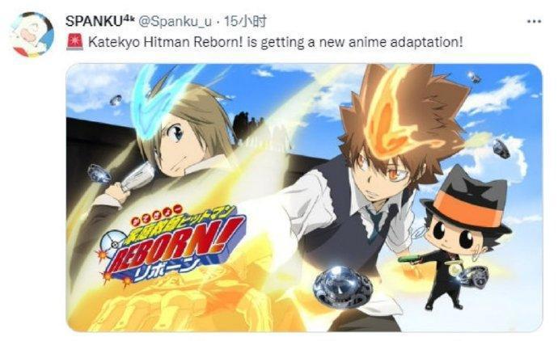Click the large silver ring at image bottom

coord(342,287)
